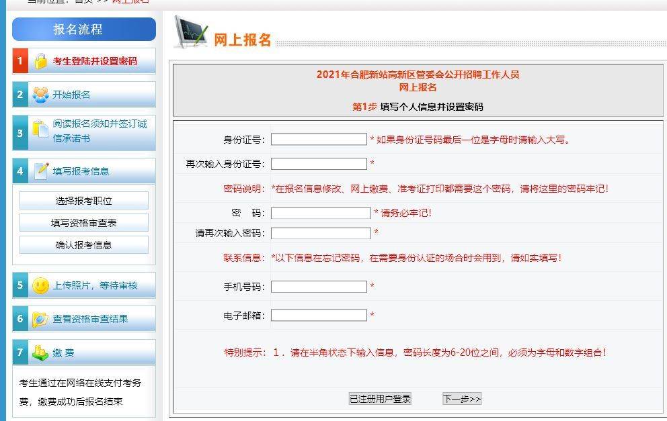Click into the 密码 field
Screen dimensions: 667x421
(x=321, y=213)
